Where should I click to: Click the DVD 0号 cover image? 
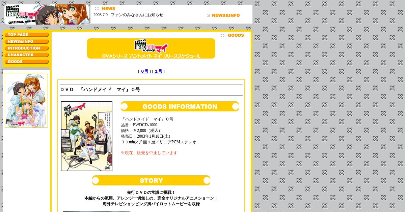(87, 136)
